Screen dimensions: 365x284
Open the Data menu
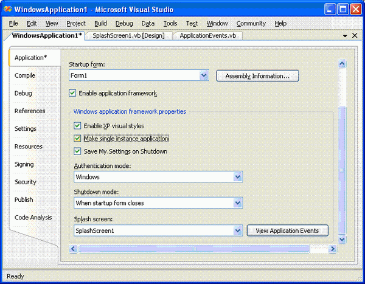(148, 24)
